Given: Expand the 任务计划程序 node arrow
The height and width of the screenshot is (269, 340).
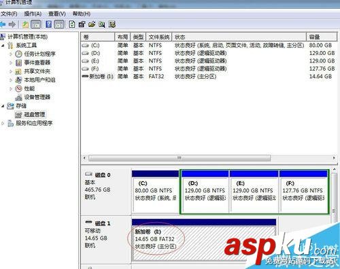Looking at the screenshot, I should click(11, 54).
